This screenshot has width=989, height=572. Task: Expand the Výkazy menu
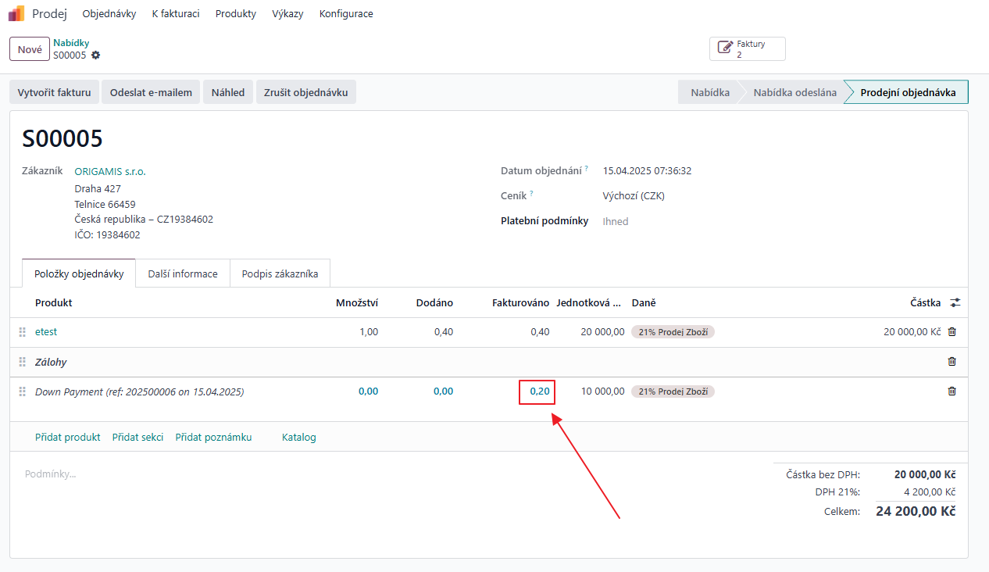click(287, 14)
